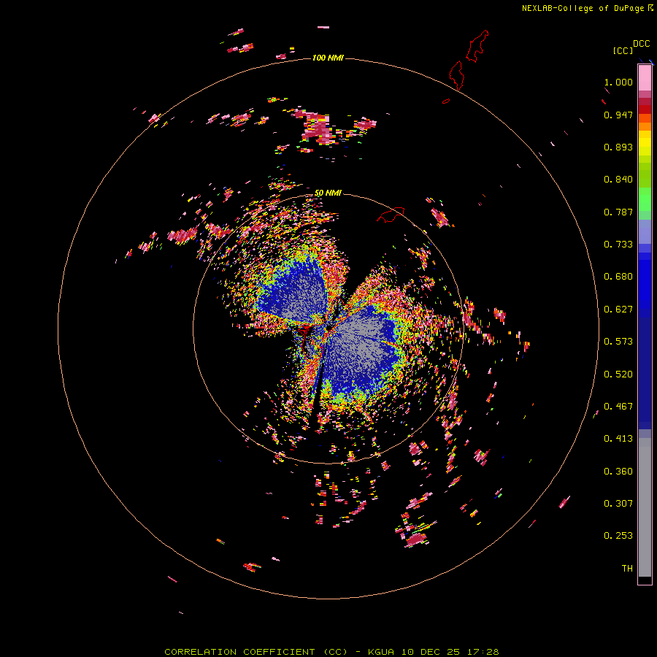Select the 0.787 scale value
The image size is (657, 657).
tap(618, 212)
